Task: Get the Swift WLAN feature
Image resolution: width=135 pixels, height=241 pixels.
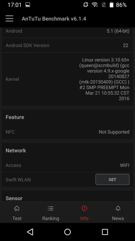Action: coord(112,180)
